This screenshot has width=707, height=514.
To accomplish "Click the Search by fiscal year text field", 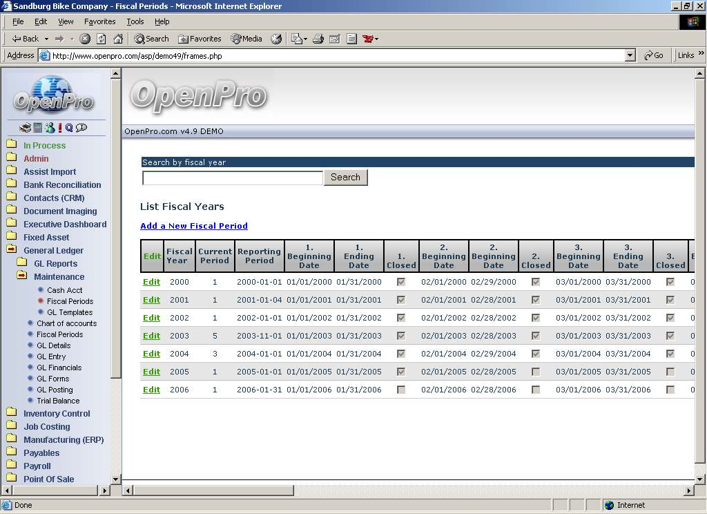I will (x=232, y=178).
